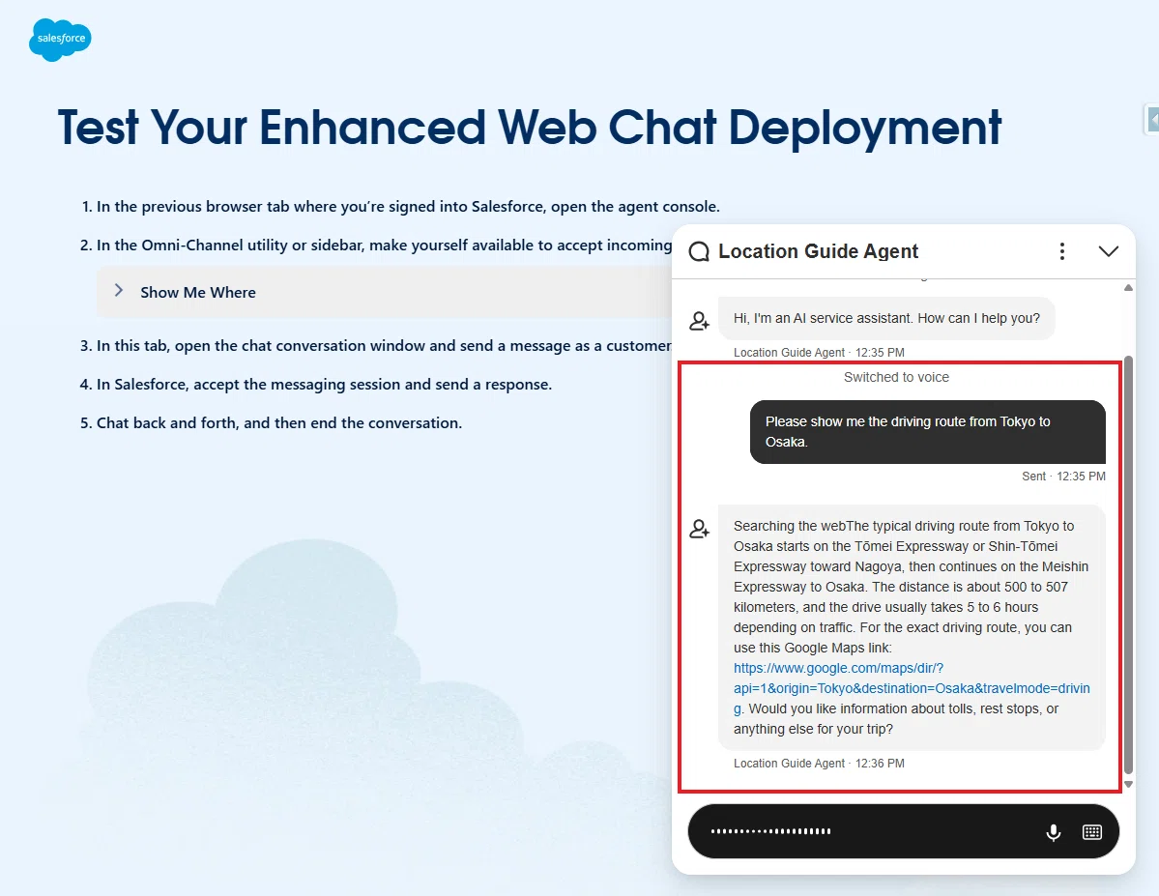Click the chat scrollbar down arrow
The height and width of the screenshot is (896, 1159).
coord(1128,785)
